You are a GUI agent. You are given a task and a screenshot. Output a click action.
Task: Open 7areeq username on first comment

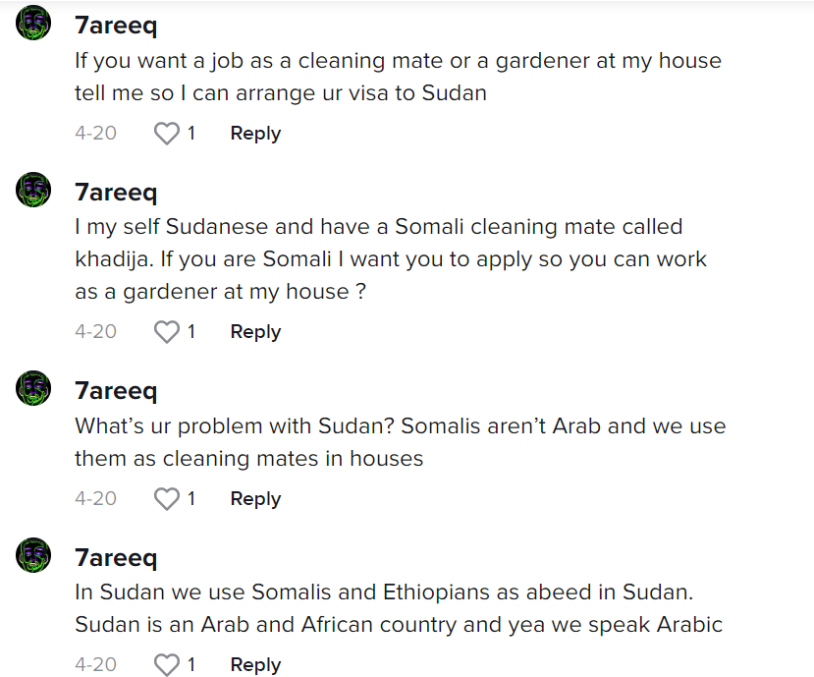tap(116, 26)
